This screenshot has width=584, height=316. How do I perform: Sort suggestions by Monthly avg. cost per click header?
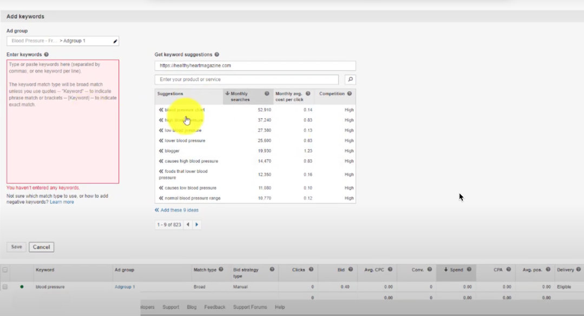click(x=289, y=97)
